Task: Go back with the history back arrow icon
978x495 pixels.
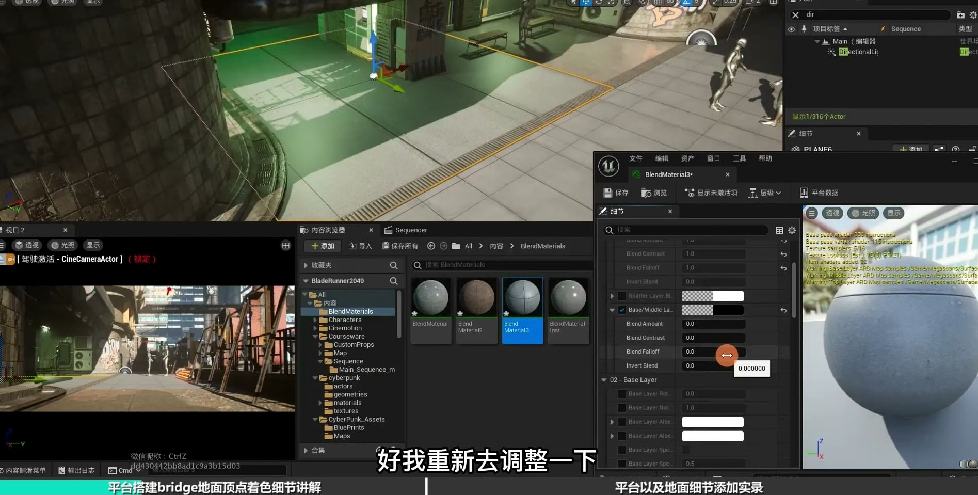Action: [x=431, y=246]
